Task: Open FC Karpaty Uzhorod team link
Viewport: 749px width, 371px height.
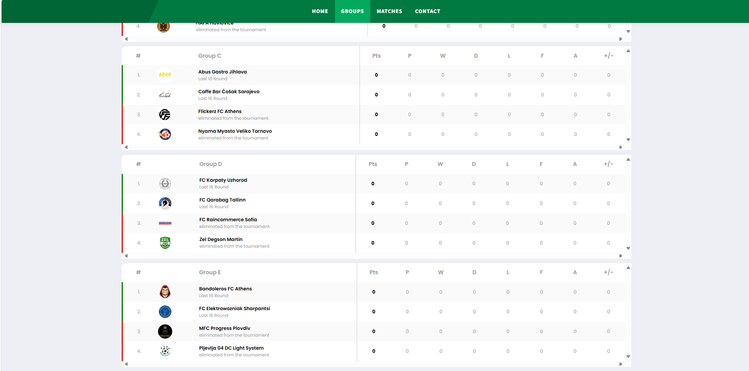Action: pos(223,180)
